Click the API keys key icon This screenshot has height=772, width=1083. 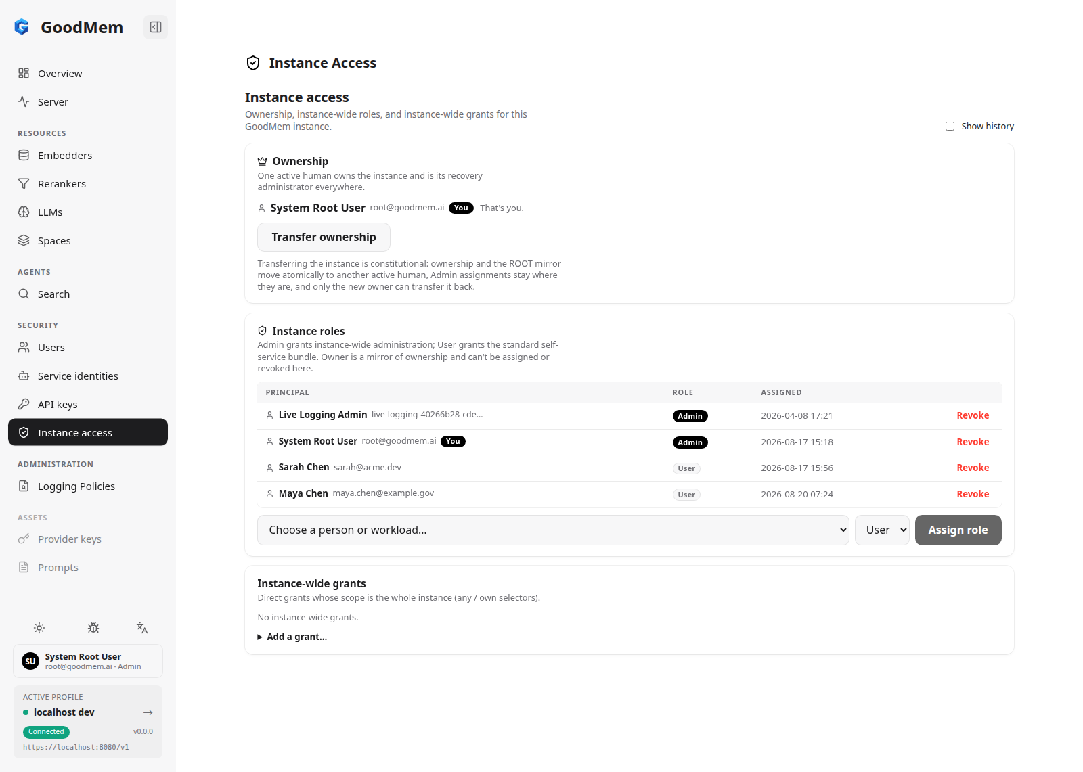pyautogui.click(x=24, y=404)
